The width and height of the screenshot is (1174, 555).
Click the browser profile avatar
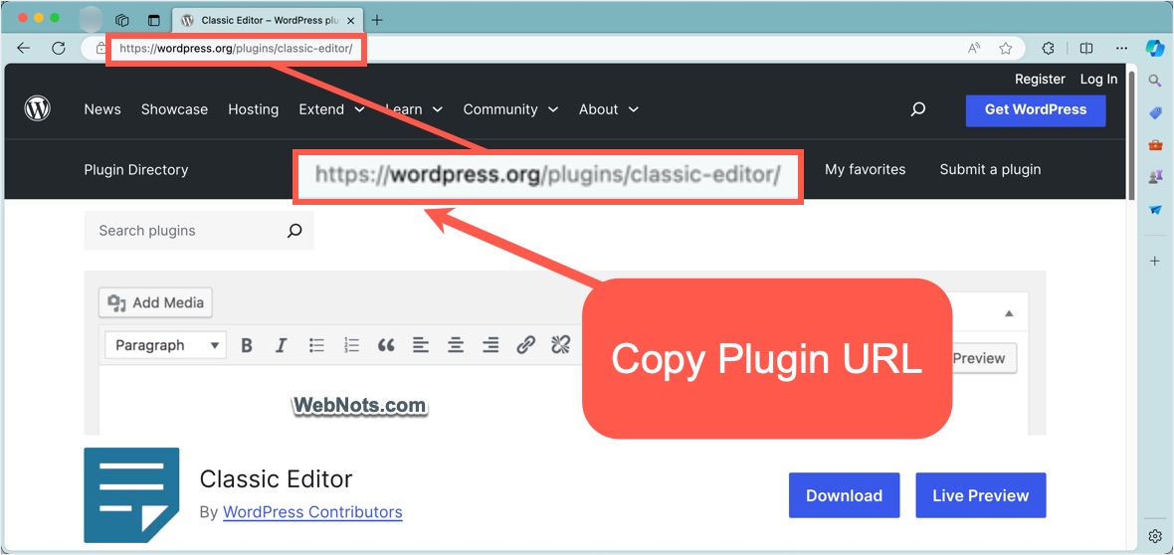pyautogui.click(x=91, y=20)
